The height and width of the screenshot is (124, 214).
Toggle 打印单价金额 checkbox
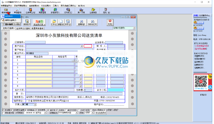[x=12, y=110]
